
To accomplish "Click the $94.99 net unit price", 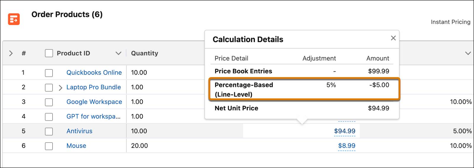I will click(x=345, y=131).
